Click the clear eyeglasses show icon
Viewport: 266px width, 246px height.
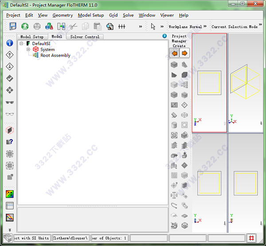(10, 114)
